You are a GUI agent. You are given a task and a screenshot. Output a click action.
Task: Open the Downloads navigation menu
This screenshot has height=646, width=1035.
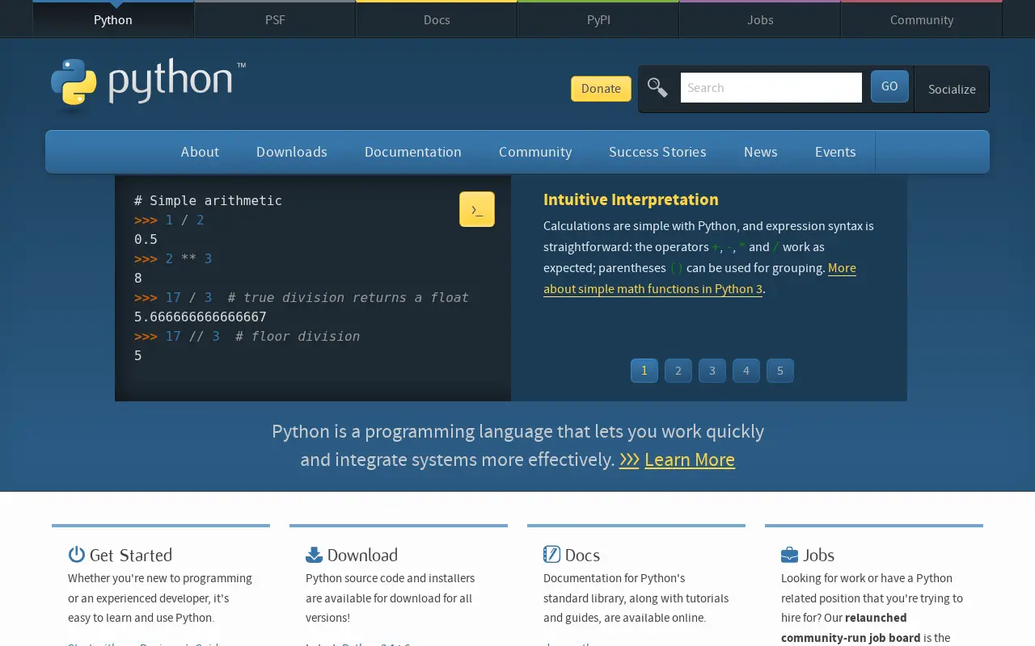(x=292, y=152)
